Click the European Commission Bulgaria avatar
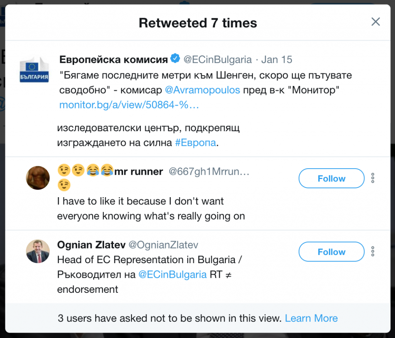Image resolution: width=395 pixels, height=338 pixels. (34, 70)
